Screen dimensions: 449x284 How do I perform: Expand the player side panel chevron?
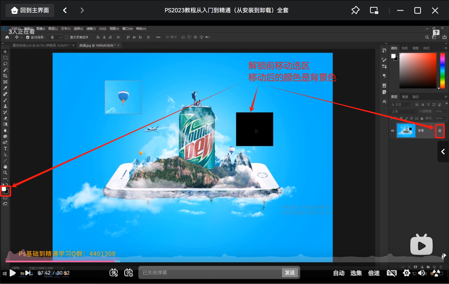443,151
